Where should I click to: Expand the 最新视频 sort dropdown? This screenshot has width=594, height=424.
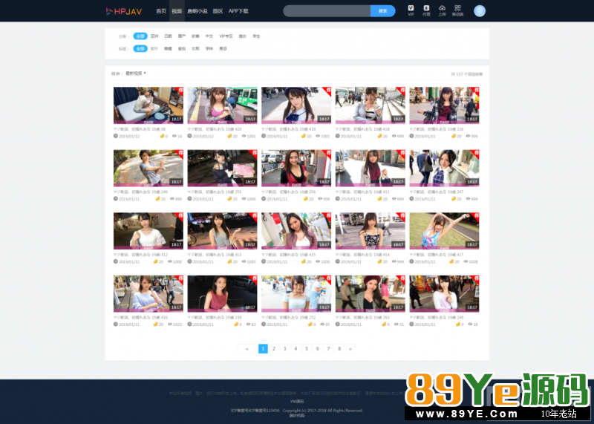135,74
